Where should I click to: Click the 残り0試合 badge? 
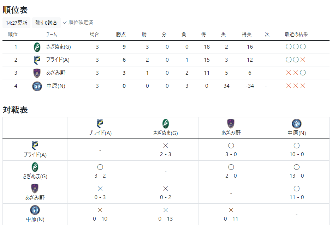(x=46, y=23)
